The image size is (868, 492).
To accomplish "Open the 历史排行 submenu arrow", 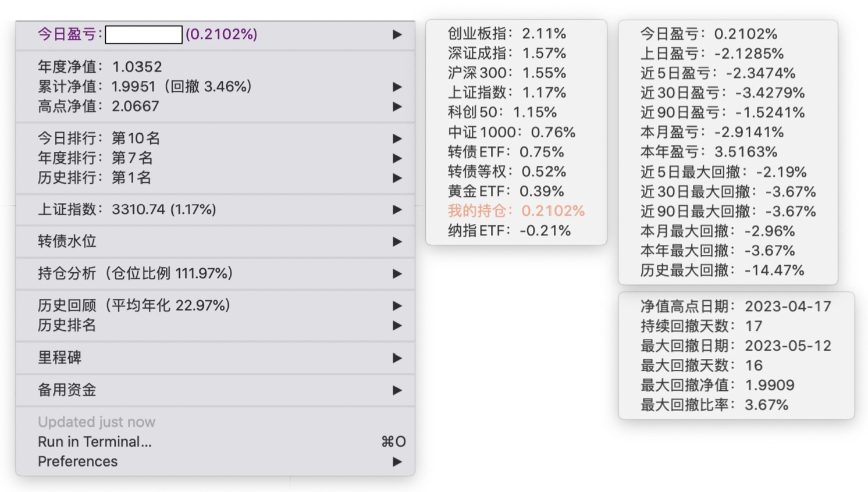I will 397,178.
